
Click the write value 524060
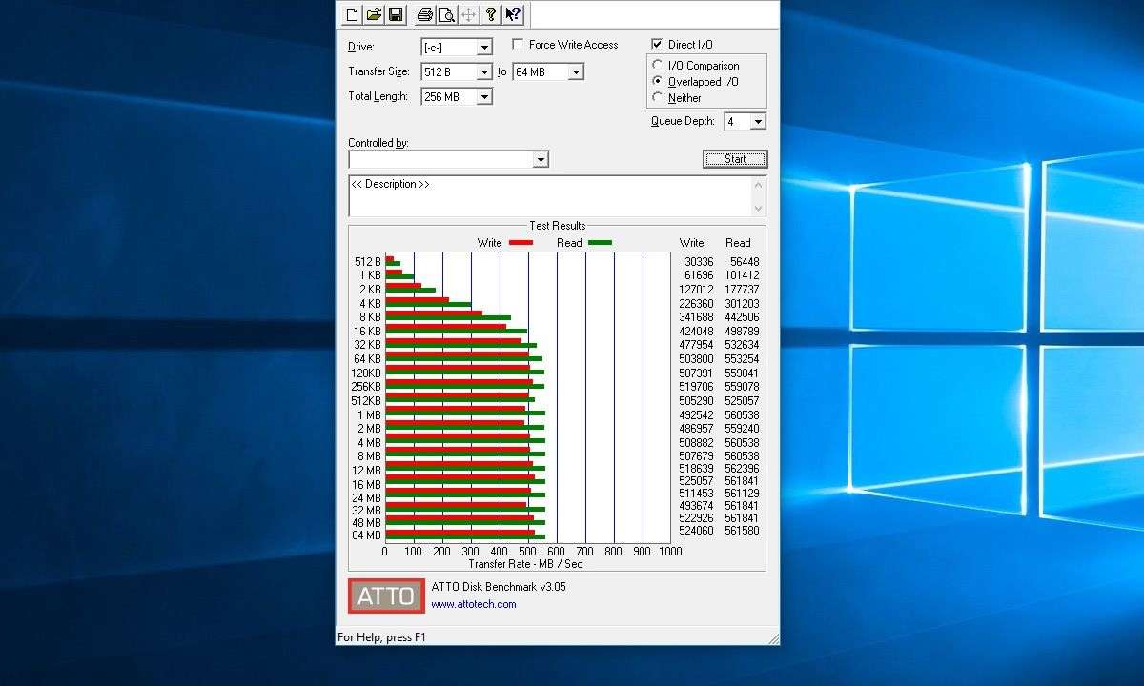pos(696,531)
